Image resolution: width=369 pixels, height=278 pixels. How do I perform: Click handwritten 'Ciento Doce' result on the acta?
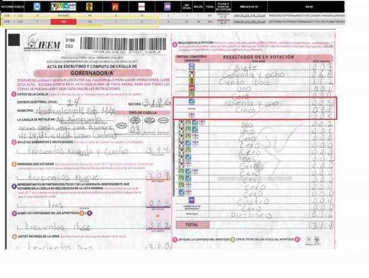pos(245,82)
